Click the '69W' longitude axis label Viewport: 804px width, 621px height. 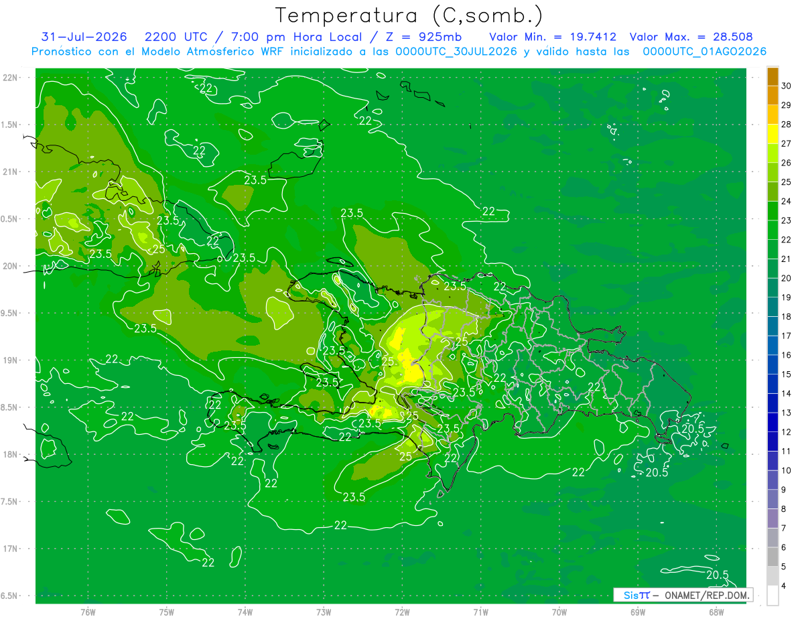click(638, 612)
